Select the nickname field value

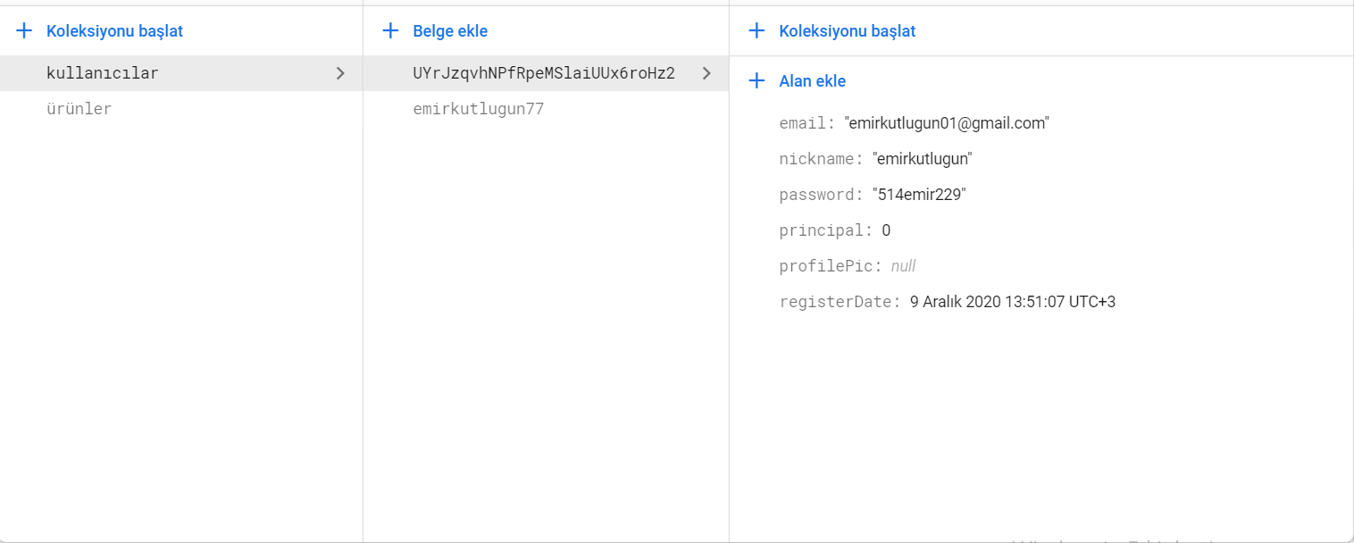point(922,159)
